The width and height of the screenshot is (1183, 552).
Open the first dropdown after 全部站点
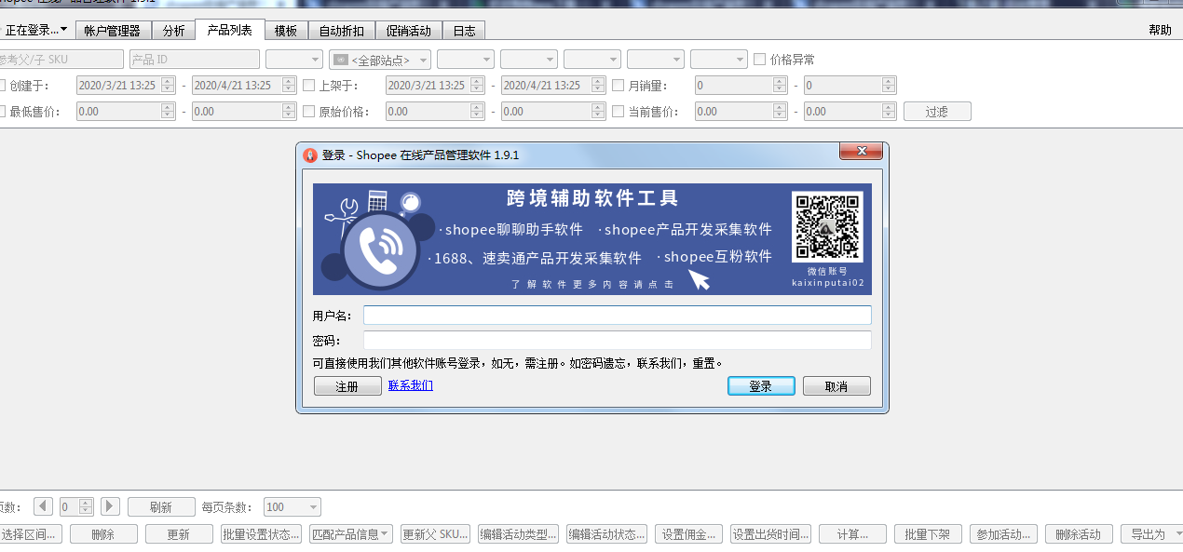[x=466, y=60]
